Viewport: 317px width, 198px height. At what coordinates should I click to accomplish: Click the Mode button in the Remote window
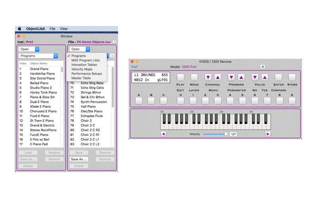pos(194,77)
